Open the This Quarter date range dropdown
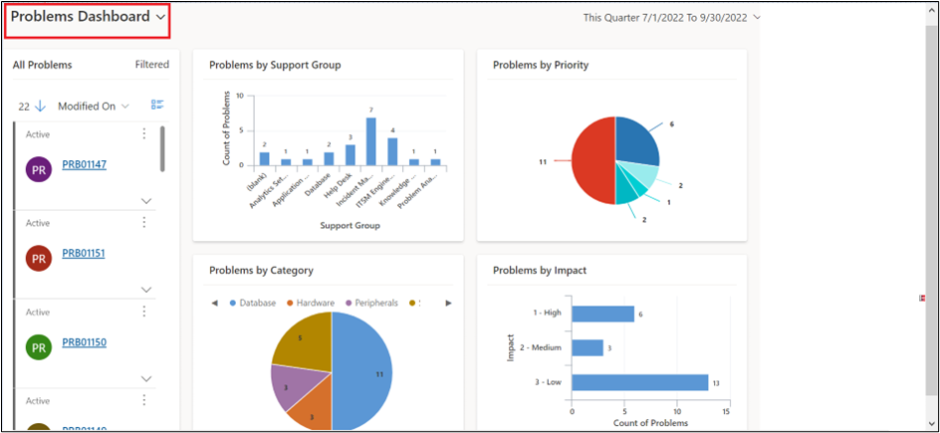The image size is (940, 433). pyautogui.click(x=672, y=18)
